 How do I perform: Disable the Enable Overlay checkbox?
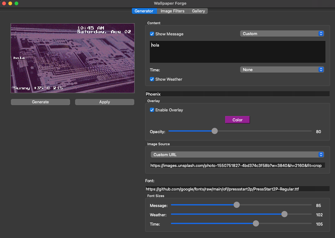coord(152,110)
